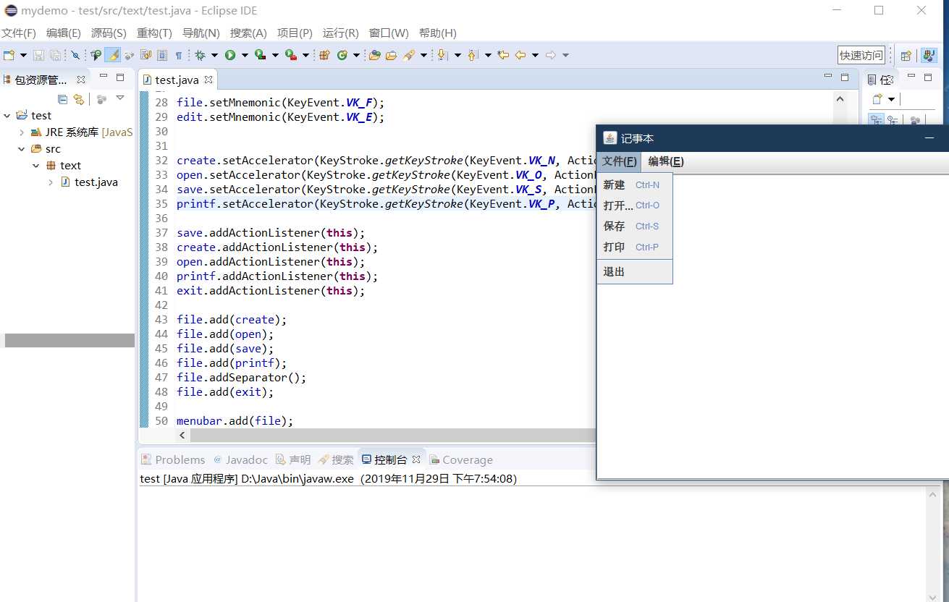Screen dimensions: 949x602
Task: Click the External Tools run icon
Action: 290,55
